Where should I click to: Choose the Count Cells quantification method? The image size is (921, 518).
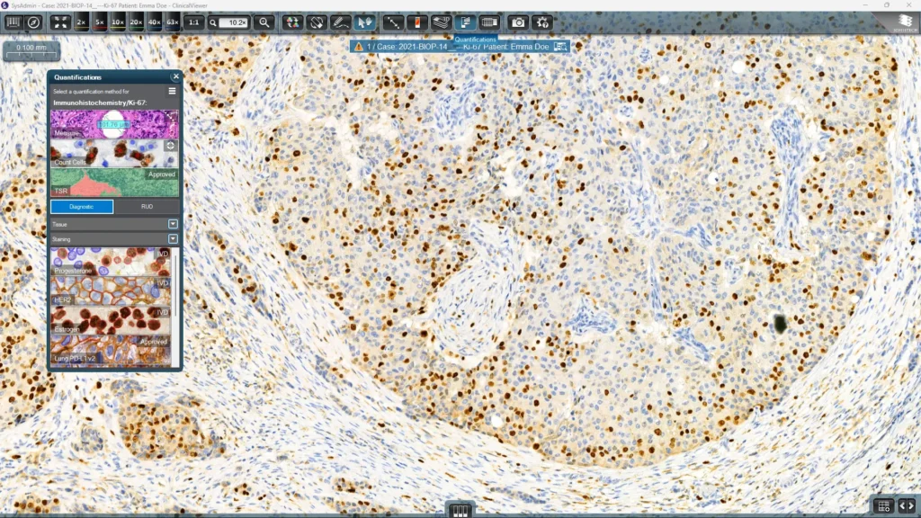tap(114, 153)
